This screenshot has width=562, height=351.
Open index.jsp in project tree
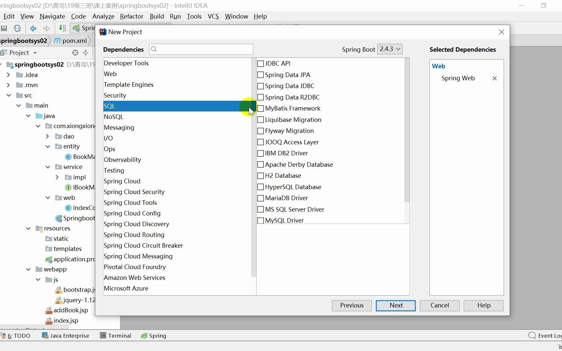coord(62,320)
